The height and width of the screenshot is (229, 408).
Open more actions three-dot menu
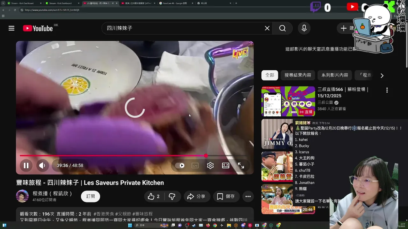(248, 197)
